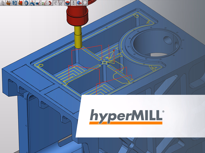Click the gray P button

(x=85, y=3)
